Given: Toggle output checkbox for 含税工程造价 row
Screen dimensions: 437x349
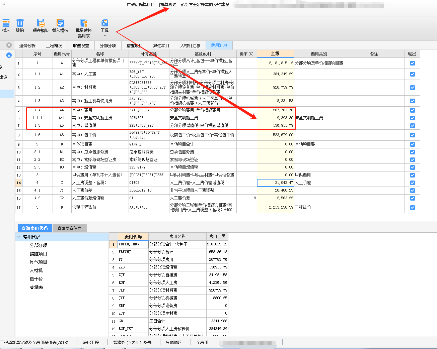Looking at the screenshot, I should (413, 208).
